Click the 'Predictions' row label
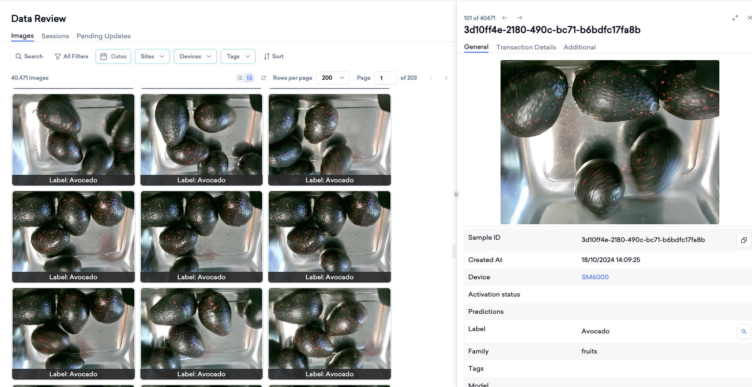This screenshot has width=752, height=387. pyautogui.click(x=486, y=312)
